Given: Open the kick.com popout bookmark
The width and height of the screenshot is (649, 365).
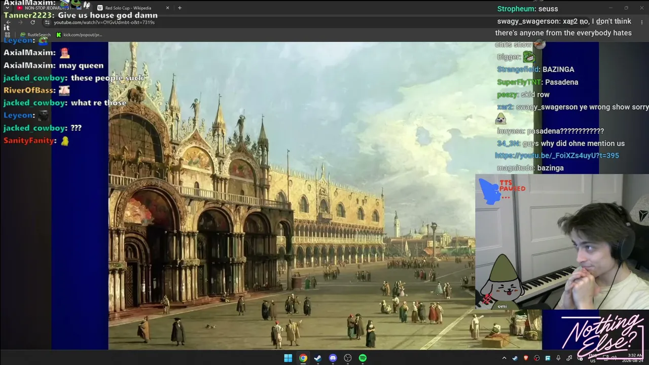Looking at the screenshot, I should coord(79,34).
